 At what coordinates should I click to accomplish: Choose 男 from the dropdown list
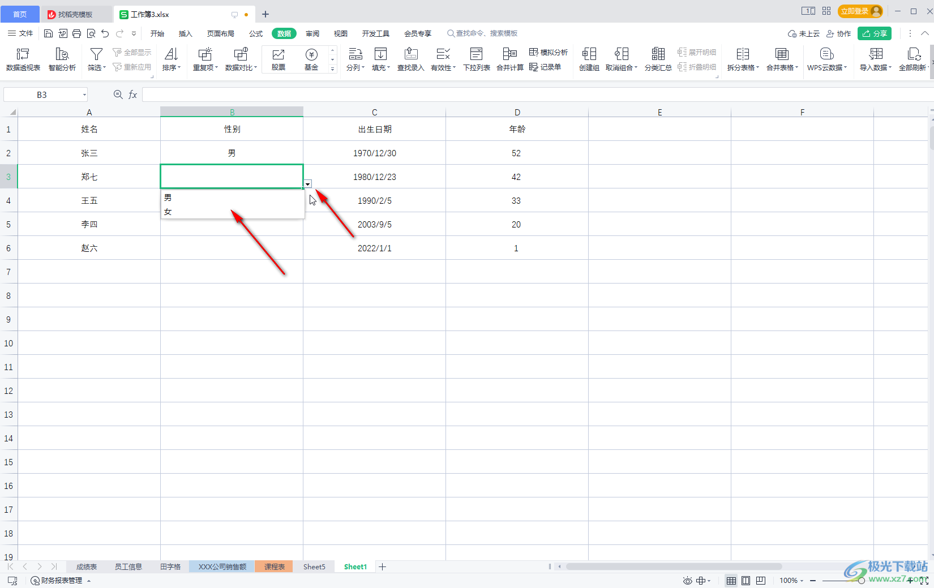(233, 198)
